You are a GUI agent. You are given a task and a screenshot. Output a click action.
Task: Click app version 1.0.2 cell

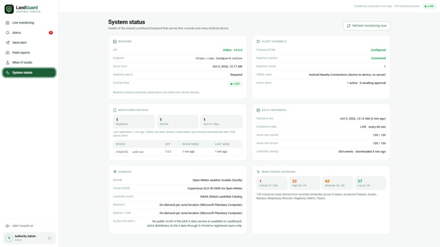point(168,152)
